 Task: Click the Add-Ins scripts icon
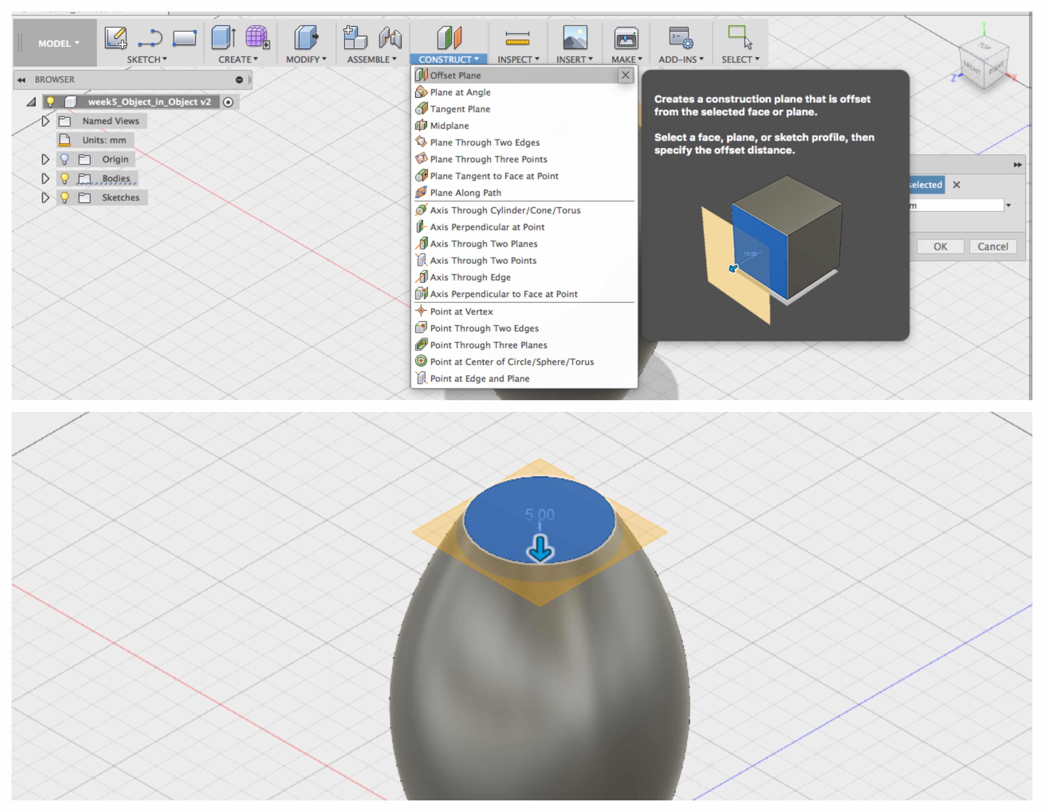(x=681, y=38)
